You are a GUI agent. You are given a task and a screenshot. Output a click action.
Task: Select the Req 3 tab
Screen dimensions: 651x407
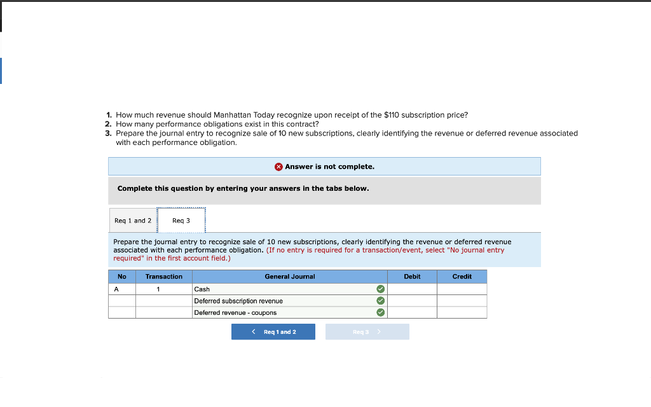[x=181, y=220]
